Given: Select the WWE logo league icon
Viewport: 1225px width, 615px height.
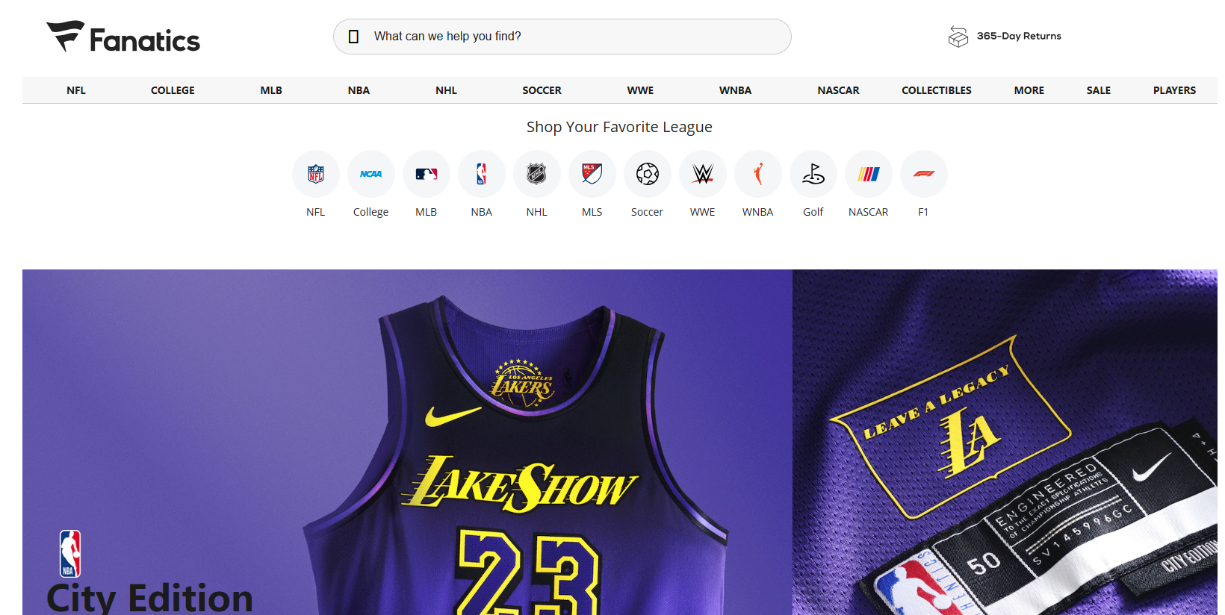Looking at the screenshot, I should tap(703, 174).
